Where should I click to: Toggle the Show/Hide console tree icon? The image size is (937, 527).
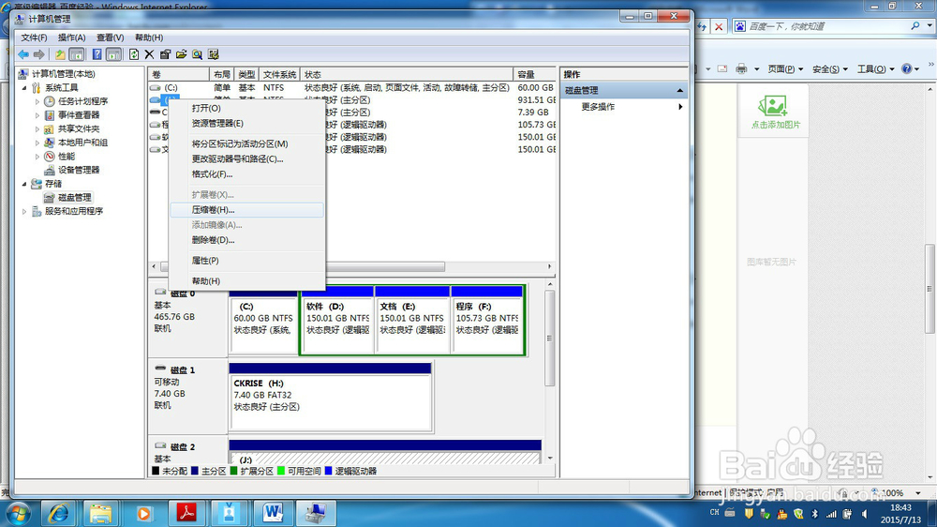coord(77,54)
